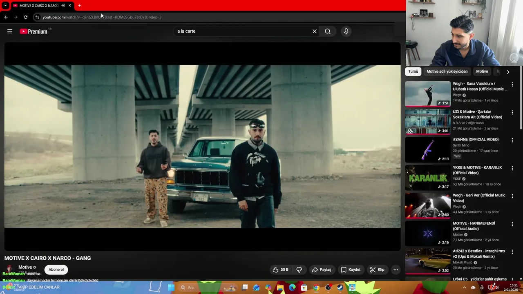Open Synth Mind channel name

click(461, 145)
